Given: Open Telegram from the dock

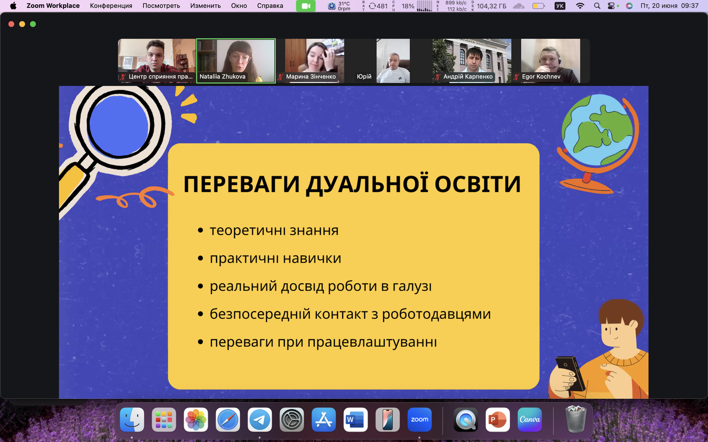Looking at the screenshot, I should pyautogui.click(x=260, y=419).
